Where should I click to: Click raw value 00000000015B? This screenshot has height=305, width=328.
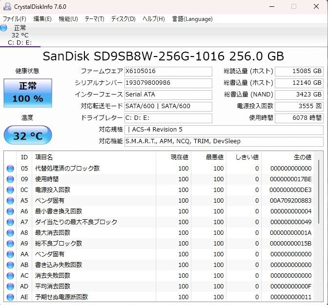point(290,244)
